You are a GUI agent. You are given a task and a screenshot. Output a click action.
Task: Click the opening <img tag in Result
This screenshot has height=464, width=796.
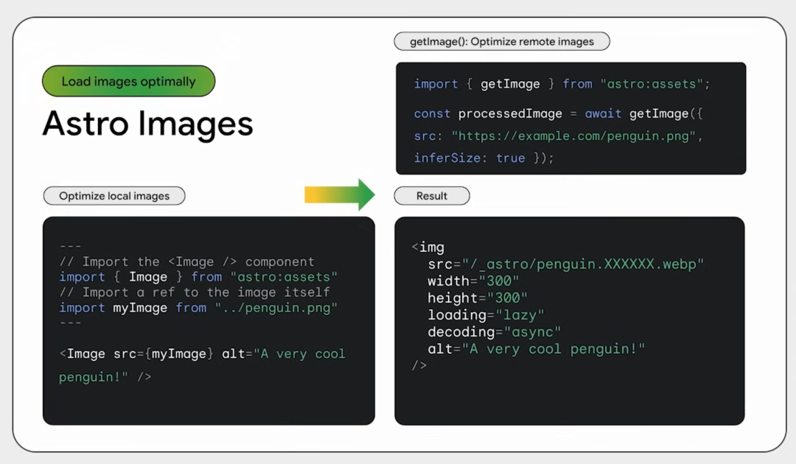428,247
